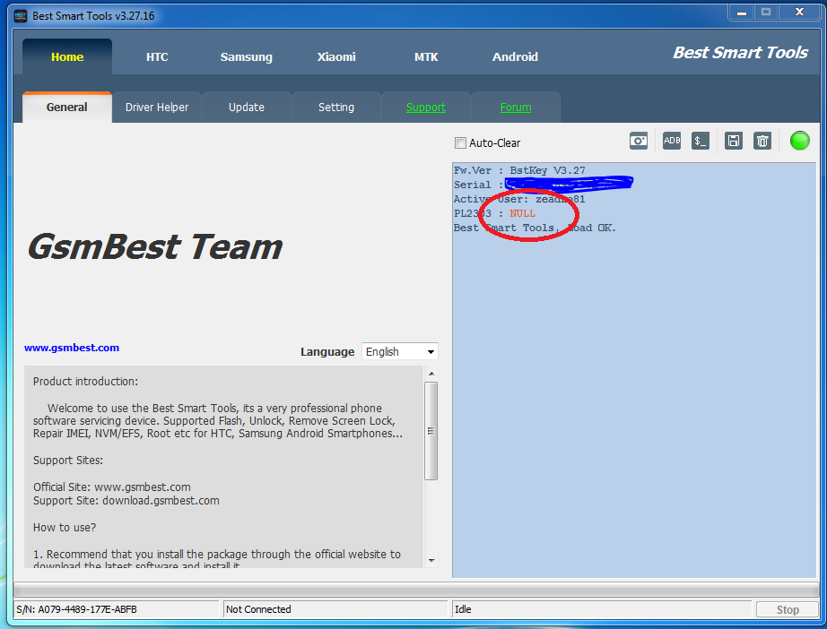Click the introduction scrollbar up arrow
Image resolution: width=827 pixels, height=629 pixels.
click(431, 374)
